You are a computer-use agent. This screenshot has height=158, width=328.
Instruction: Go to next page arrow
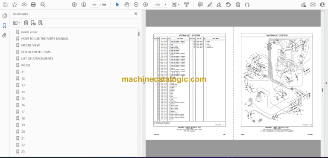point(84,5)
